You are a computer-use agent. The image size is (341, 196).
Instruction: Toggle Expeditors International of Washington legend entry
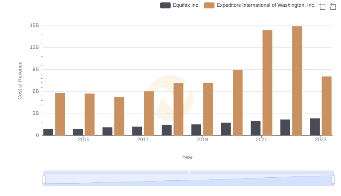click(260, 5)
